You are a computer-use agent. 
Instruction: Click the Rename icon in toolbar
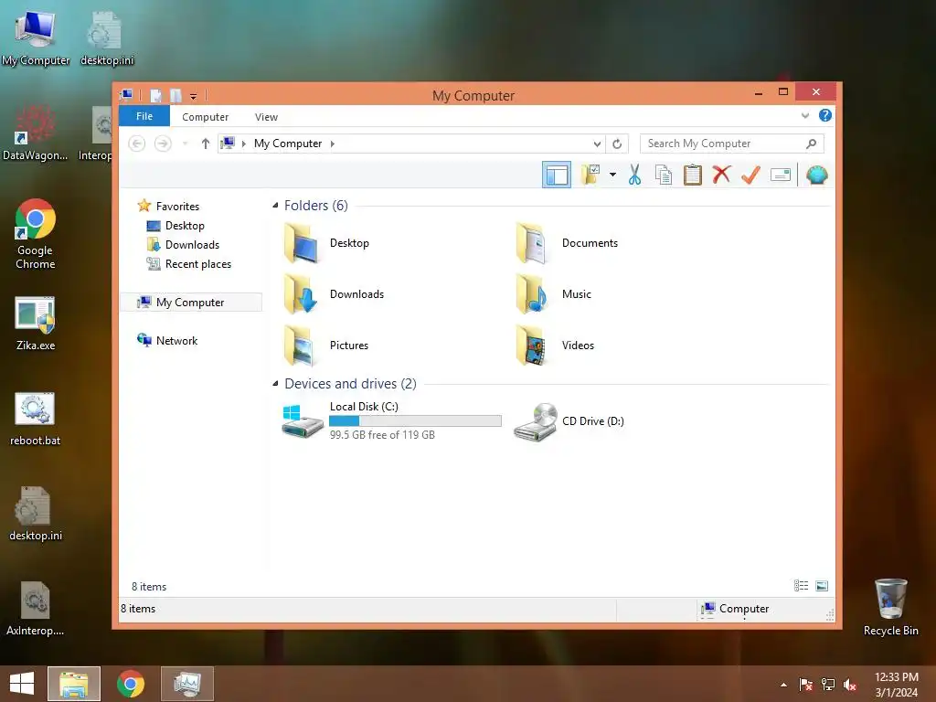(781, 175)
